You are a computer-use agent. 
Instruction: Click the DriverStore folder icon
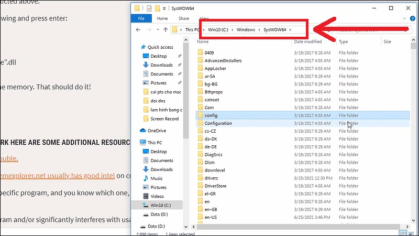pyautogui.click(x=200, y=186)
